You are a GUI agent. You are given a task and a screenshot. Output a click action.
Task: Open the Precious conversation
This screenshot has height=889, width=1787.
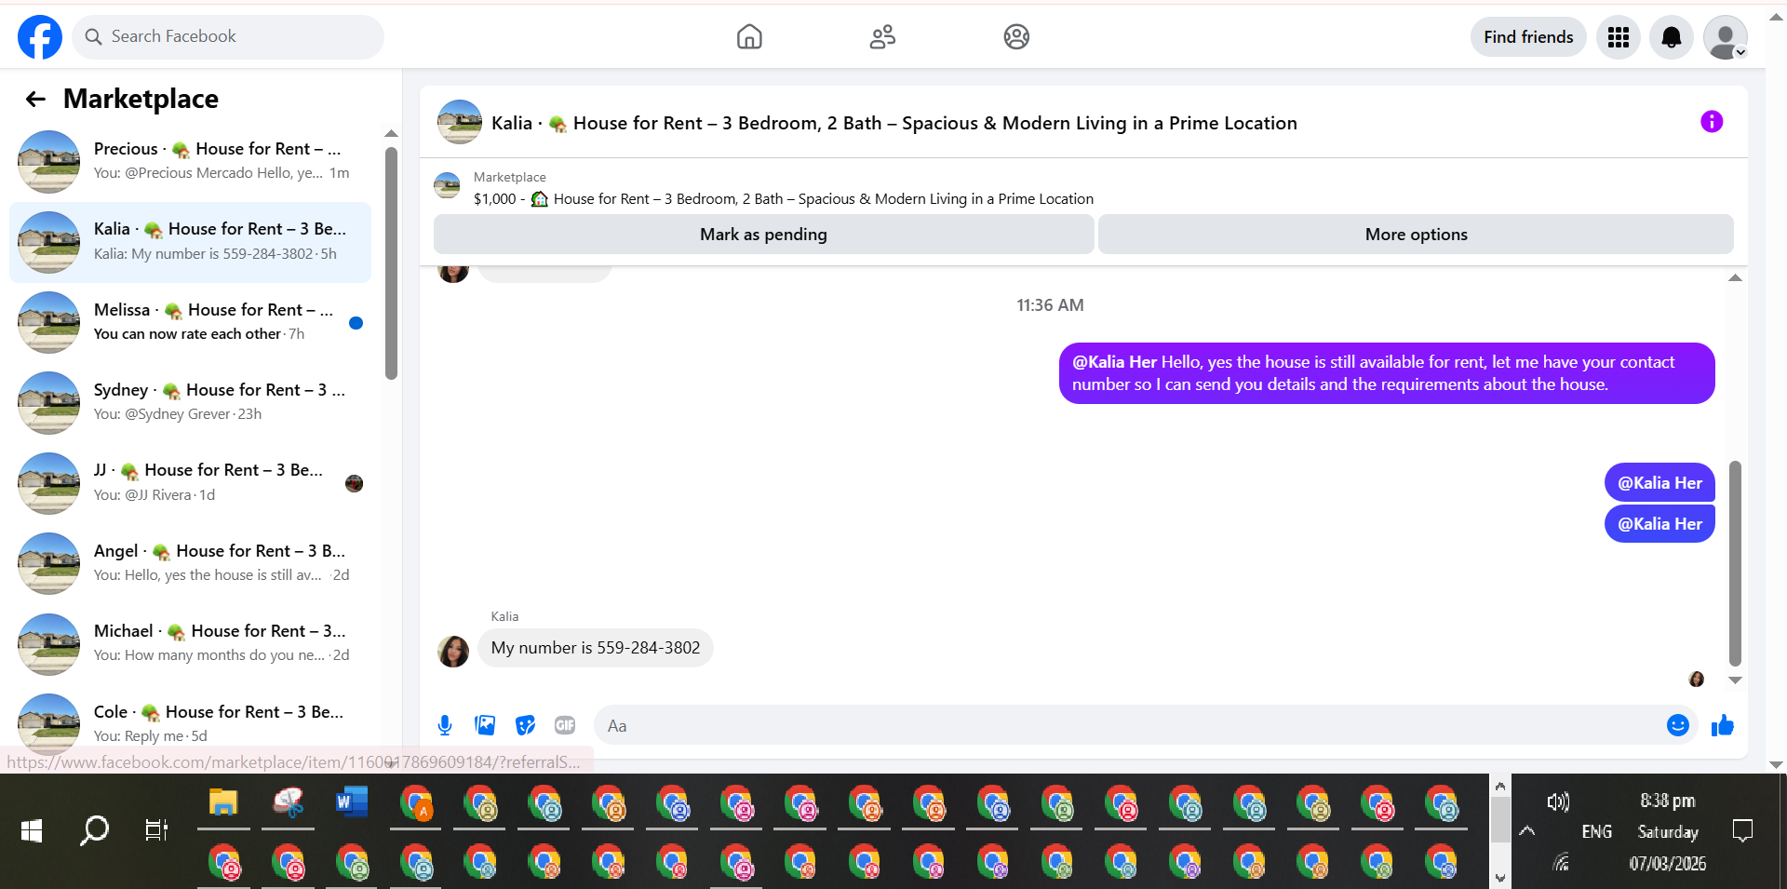[x=190, y=161]
